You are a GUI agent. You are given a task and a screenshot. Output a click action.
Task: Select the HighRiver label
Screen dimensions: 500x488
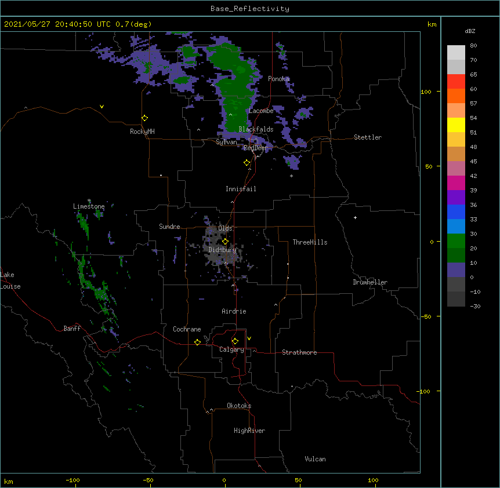(x=249, y=431)
